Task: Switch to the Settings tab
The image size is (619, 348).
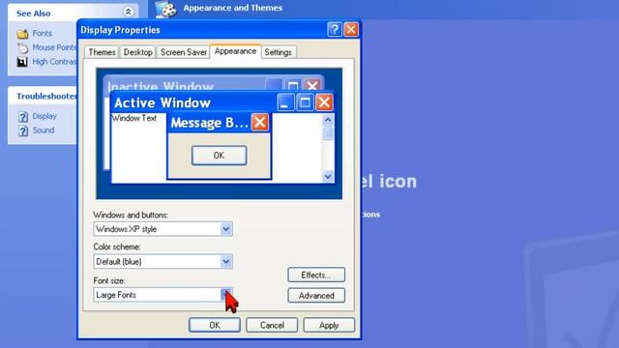Action: coord(278,52)
